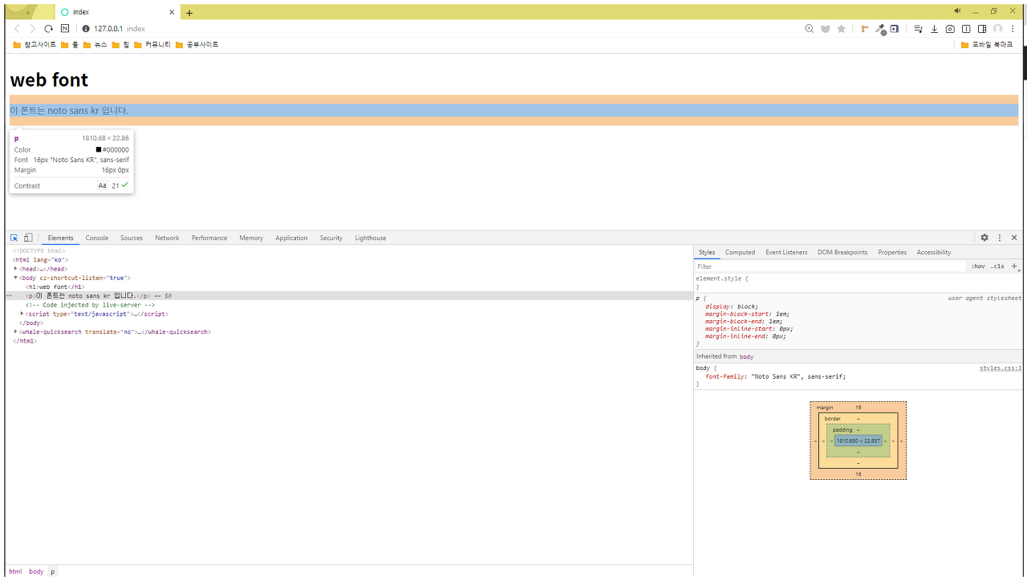Open the downloads arrow icon

pyautogui.click(x=934, y=29)
